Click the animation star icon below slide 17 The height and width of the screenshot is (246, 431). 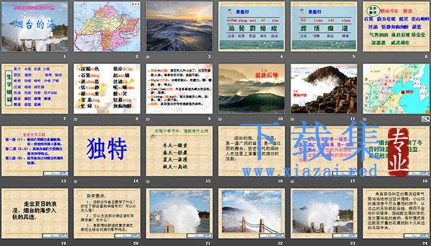pos(293,181)
